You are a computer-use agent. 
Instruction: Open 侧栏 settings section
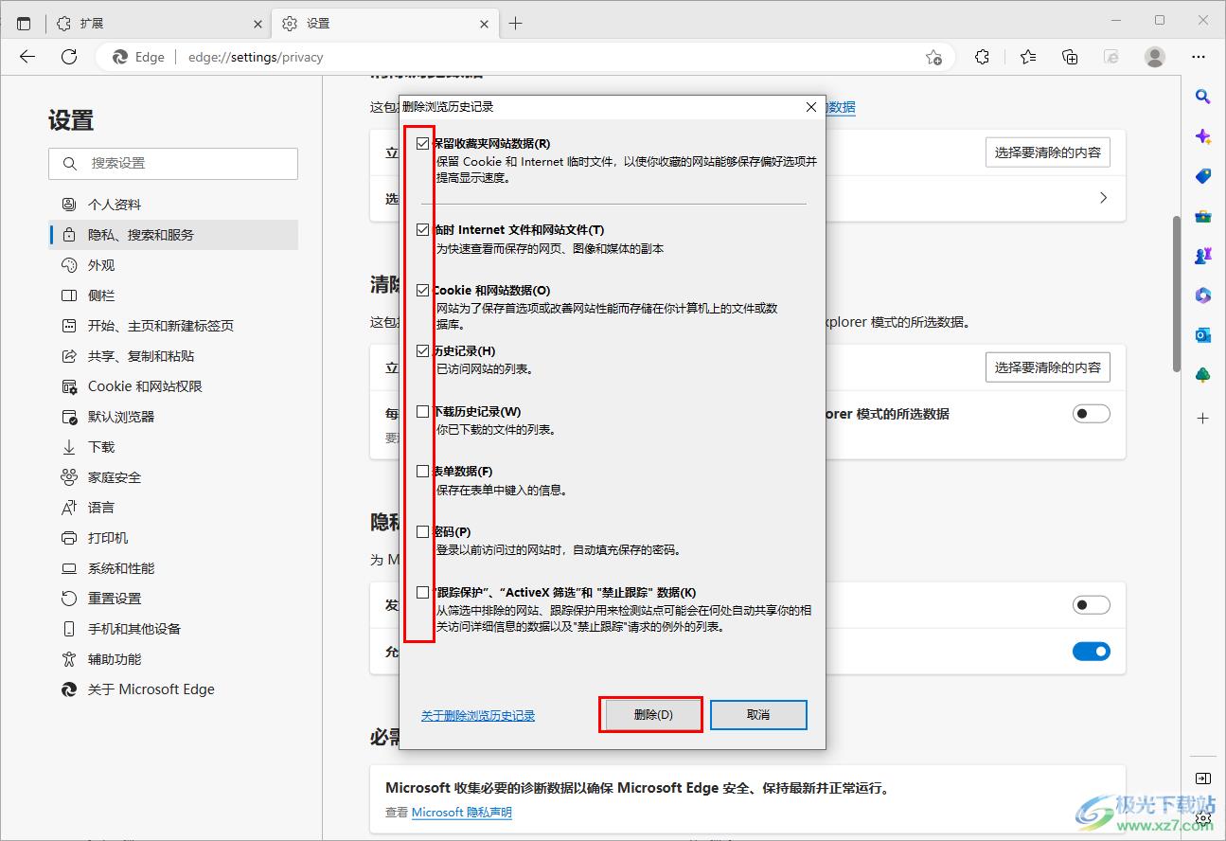173,295
